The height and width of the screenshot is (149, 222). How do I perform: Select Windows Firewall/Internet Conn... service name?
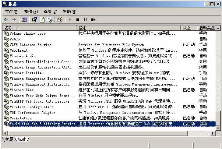pos(42,62)
